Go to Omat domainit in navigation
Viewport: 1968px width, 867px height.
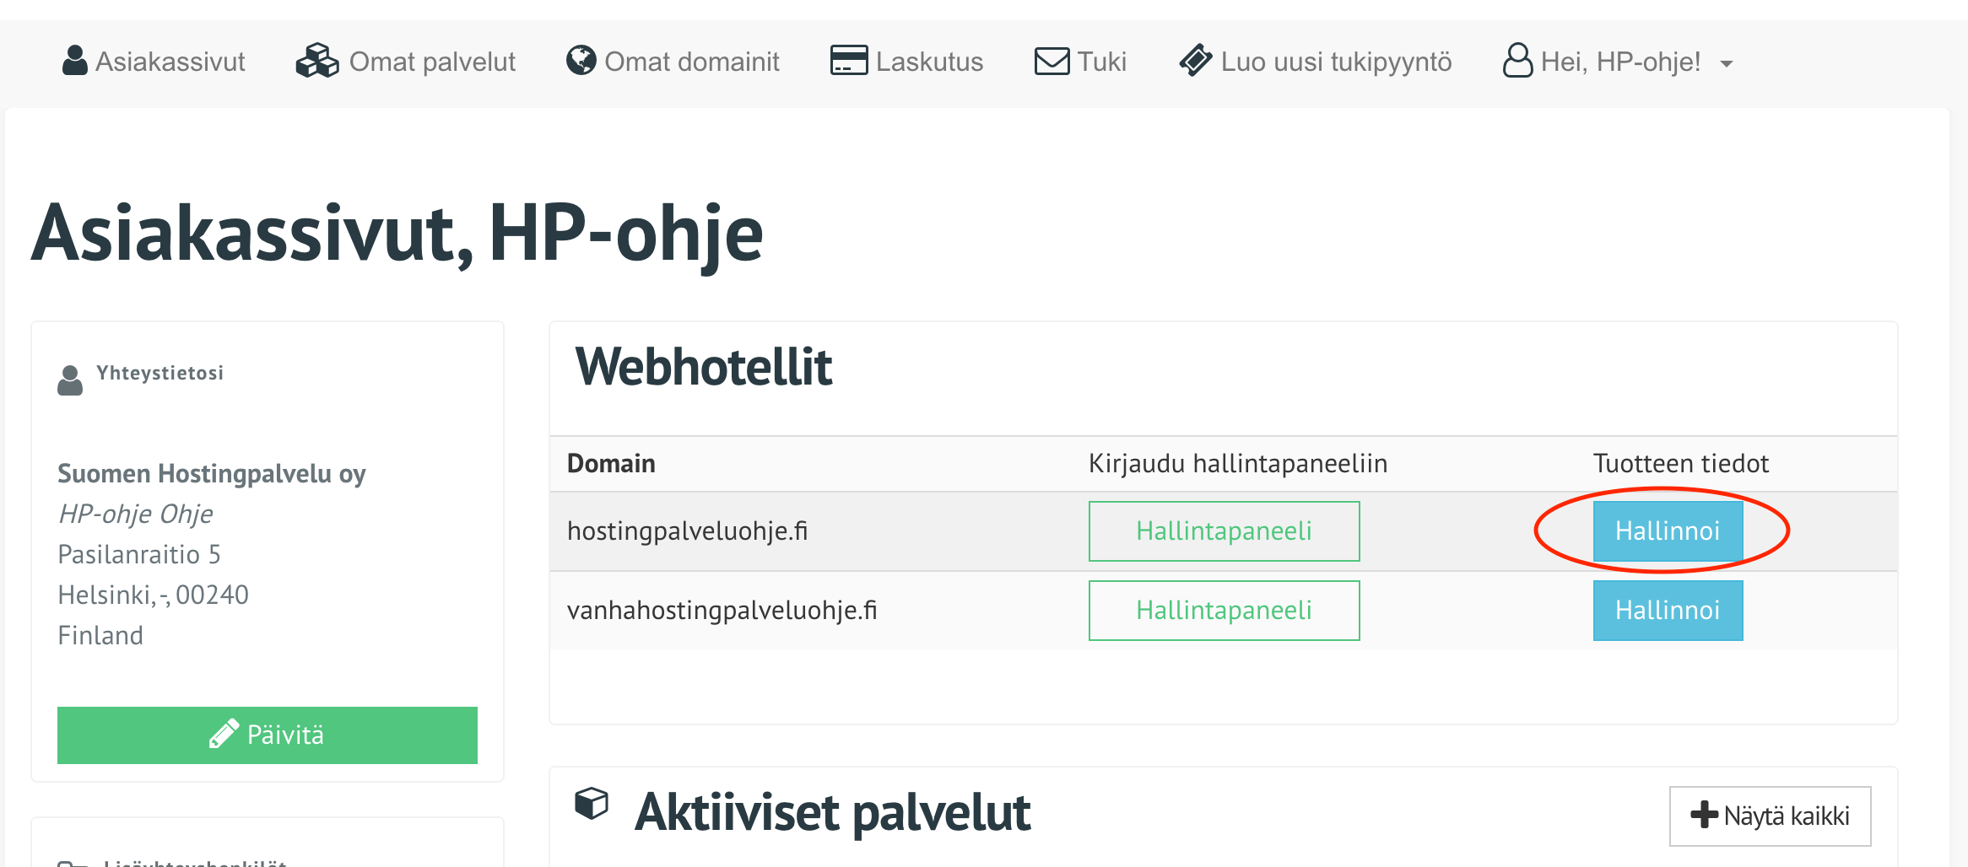(691, 62)
